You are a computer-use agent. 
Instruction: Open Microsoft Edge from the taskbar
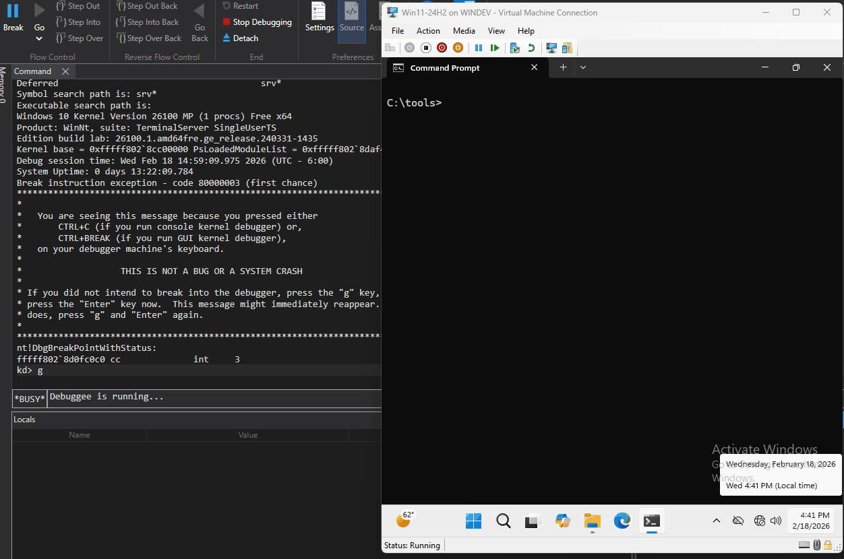click(622, 521)
